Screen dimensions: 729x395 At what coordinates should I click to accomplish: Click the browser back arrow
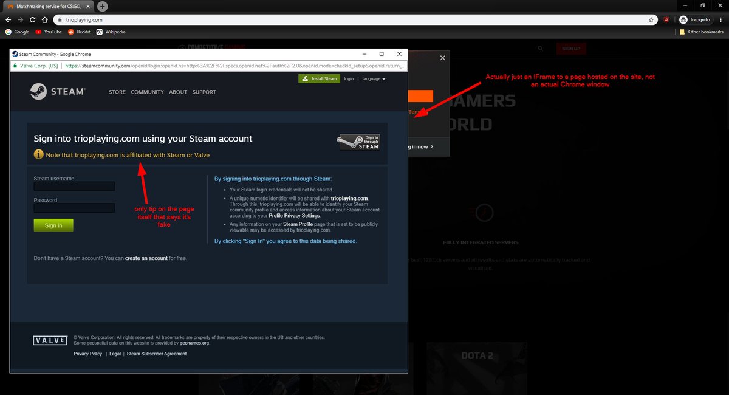coord(9,19)
